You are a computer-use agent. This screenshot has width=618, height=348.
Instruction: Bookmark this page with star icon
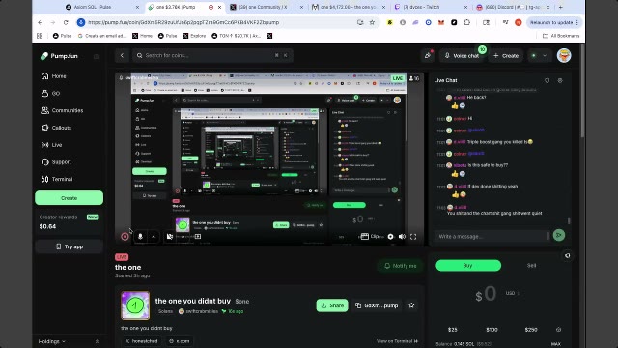[x=372, y=22]
